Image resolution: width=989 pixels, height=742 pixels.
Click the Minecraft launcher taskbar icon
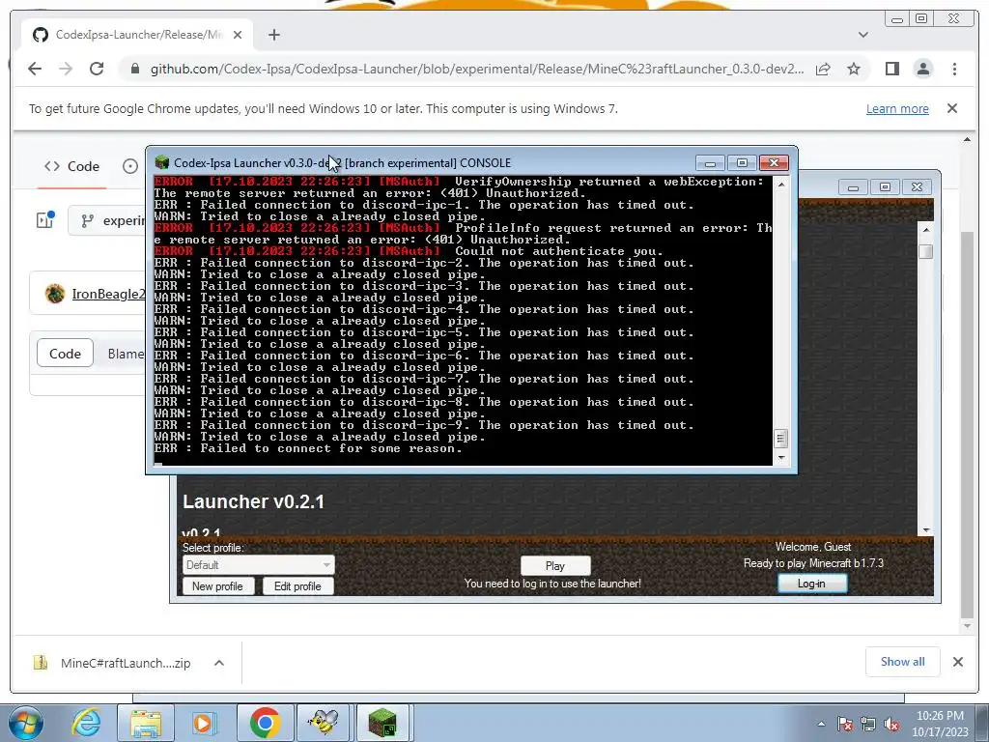click(383, 723)
